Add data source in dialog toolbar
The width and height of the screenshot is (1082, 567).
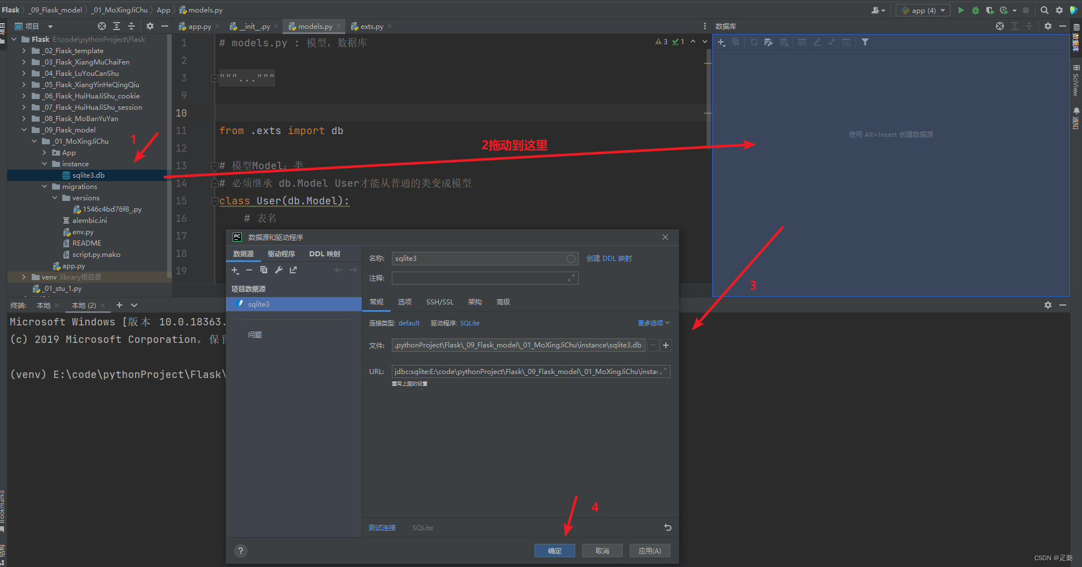pos(235,270)
